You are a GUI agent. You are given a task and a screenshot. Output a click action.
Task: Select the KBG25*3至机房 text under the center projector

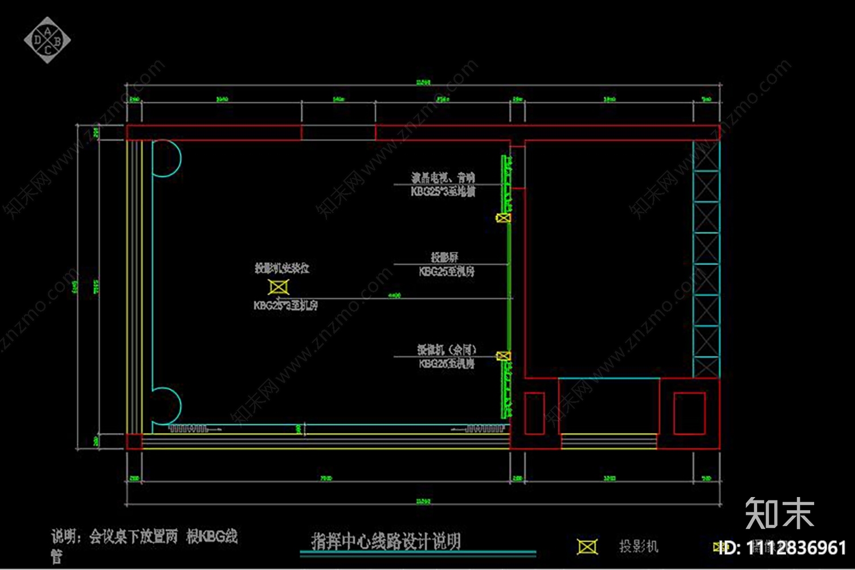[285, 306]
